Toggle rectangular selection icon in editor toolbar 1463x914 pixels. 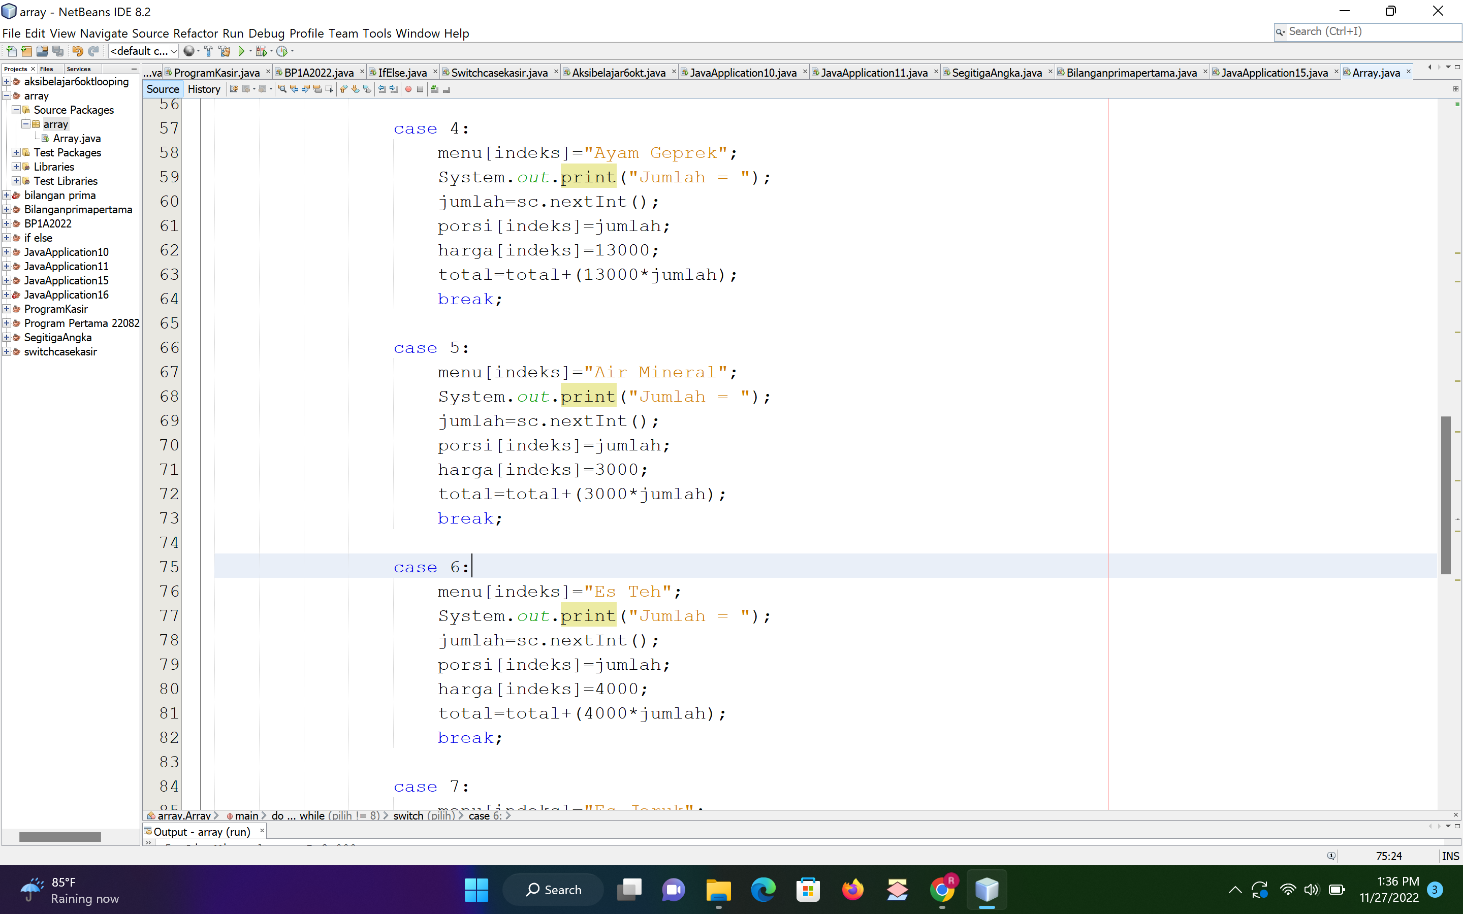click(330, 89)
